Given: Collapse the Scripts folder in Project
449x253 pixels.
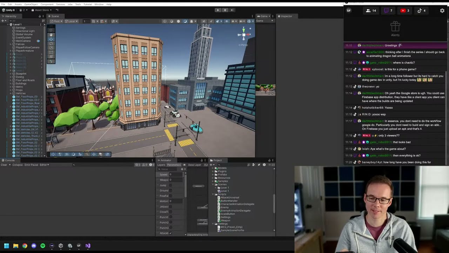Looking at the screenshot, I should pos(213,194).
